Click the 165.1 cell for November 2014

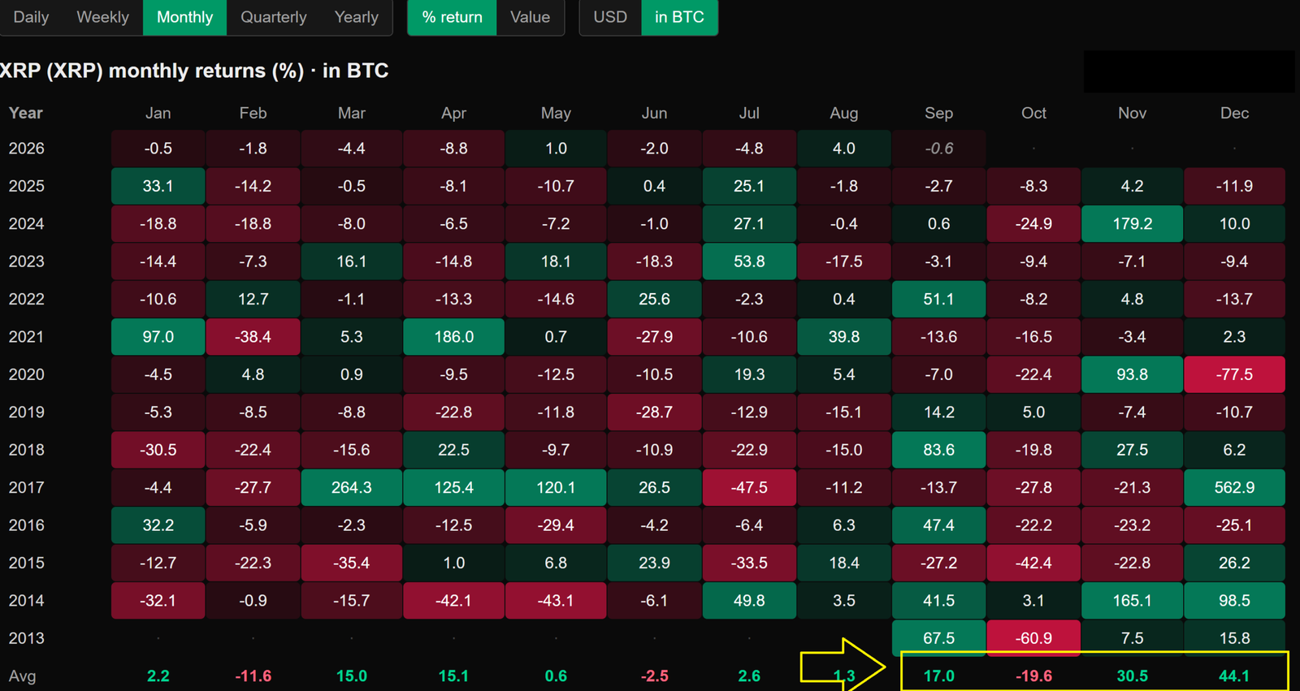1132,600
